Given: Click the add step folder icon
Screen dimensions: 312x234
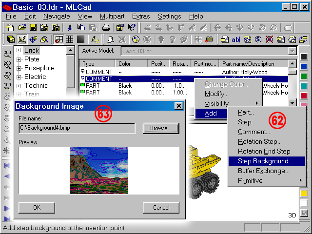Looking at the screenshot, I should click(x=224, y=39).
